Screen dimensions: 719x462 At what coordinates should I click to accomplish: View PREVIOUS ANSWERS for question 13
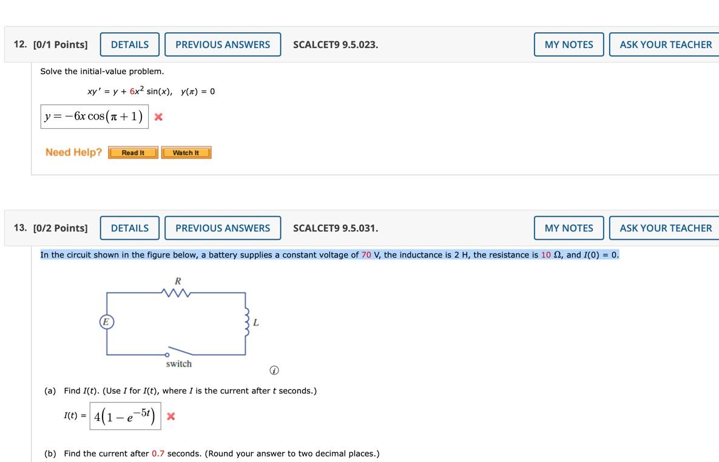(x=223, y=228)
